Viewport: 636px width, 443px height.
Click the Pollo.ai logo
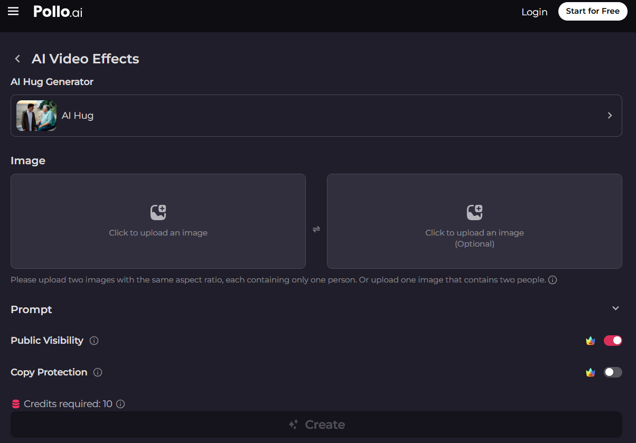58,12
